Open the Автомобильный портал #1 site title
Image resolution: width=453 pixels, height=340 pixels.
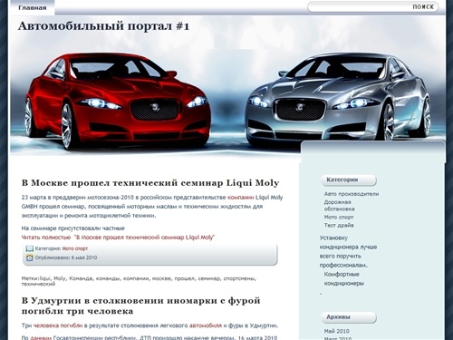click(103, 26)
